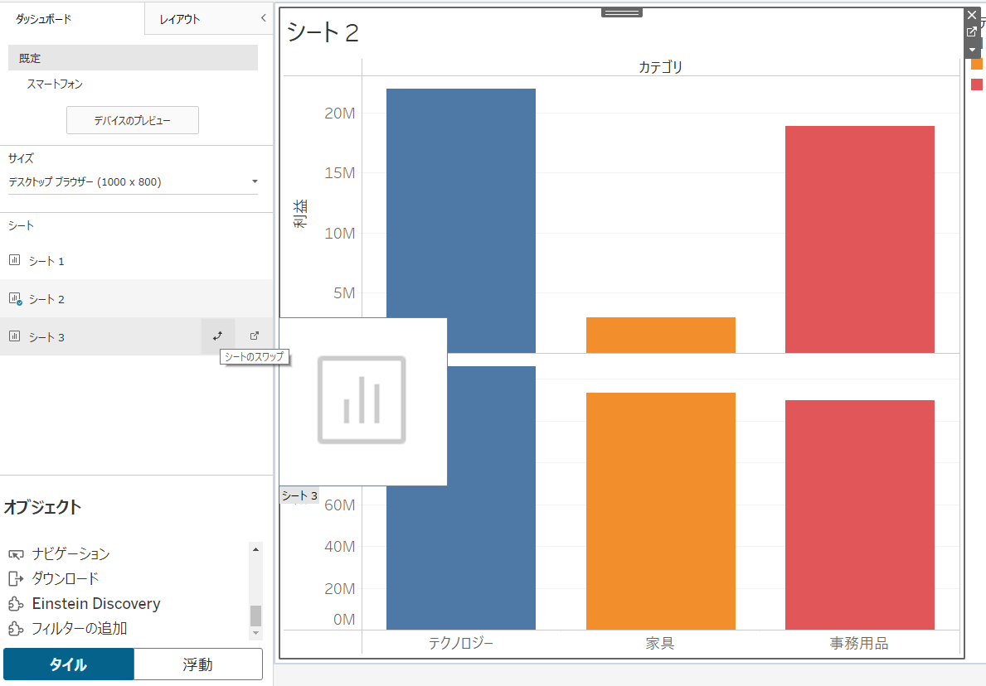Switch to the レイアウト tab
Image resolution: width=986 pixels, height=686 pixels.
pos(180,19)
